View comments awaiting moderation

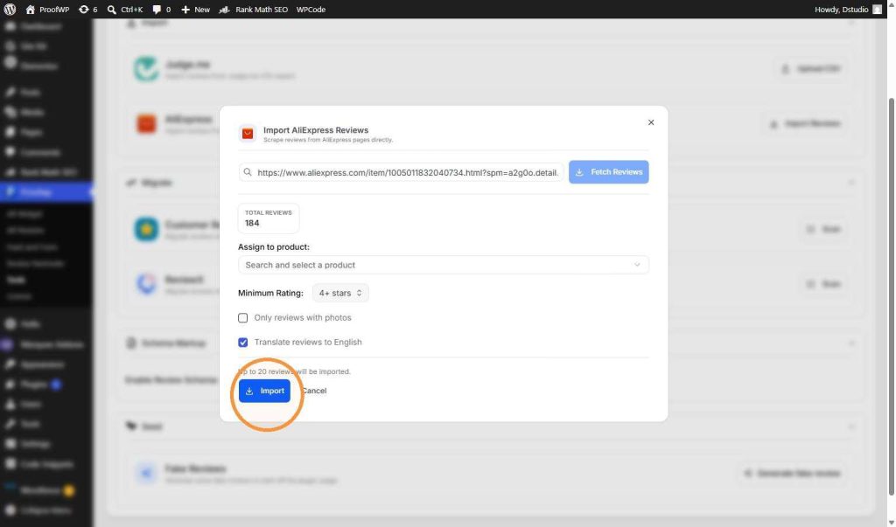162,9
